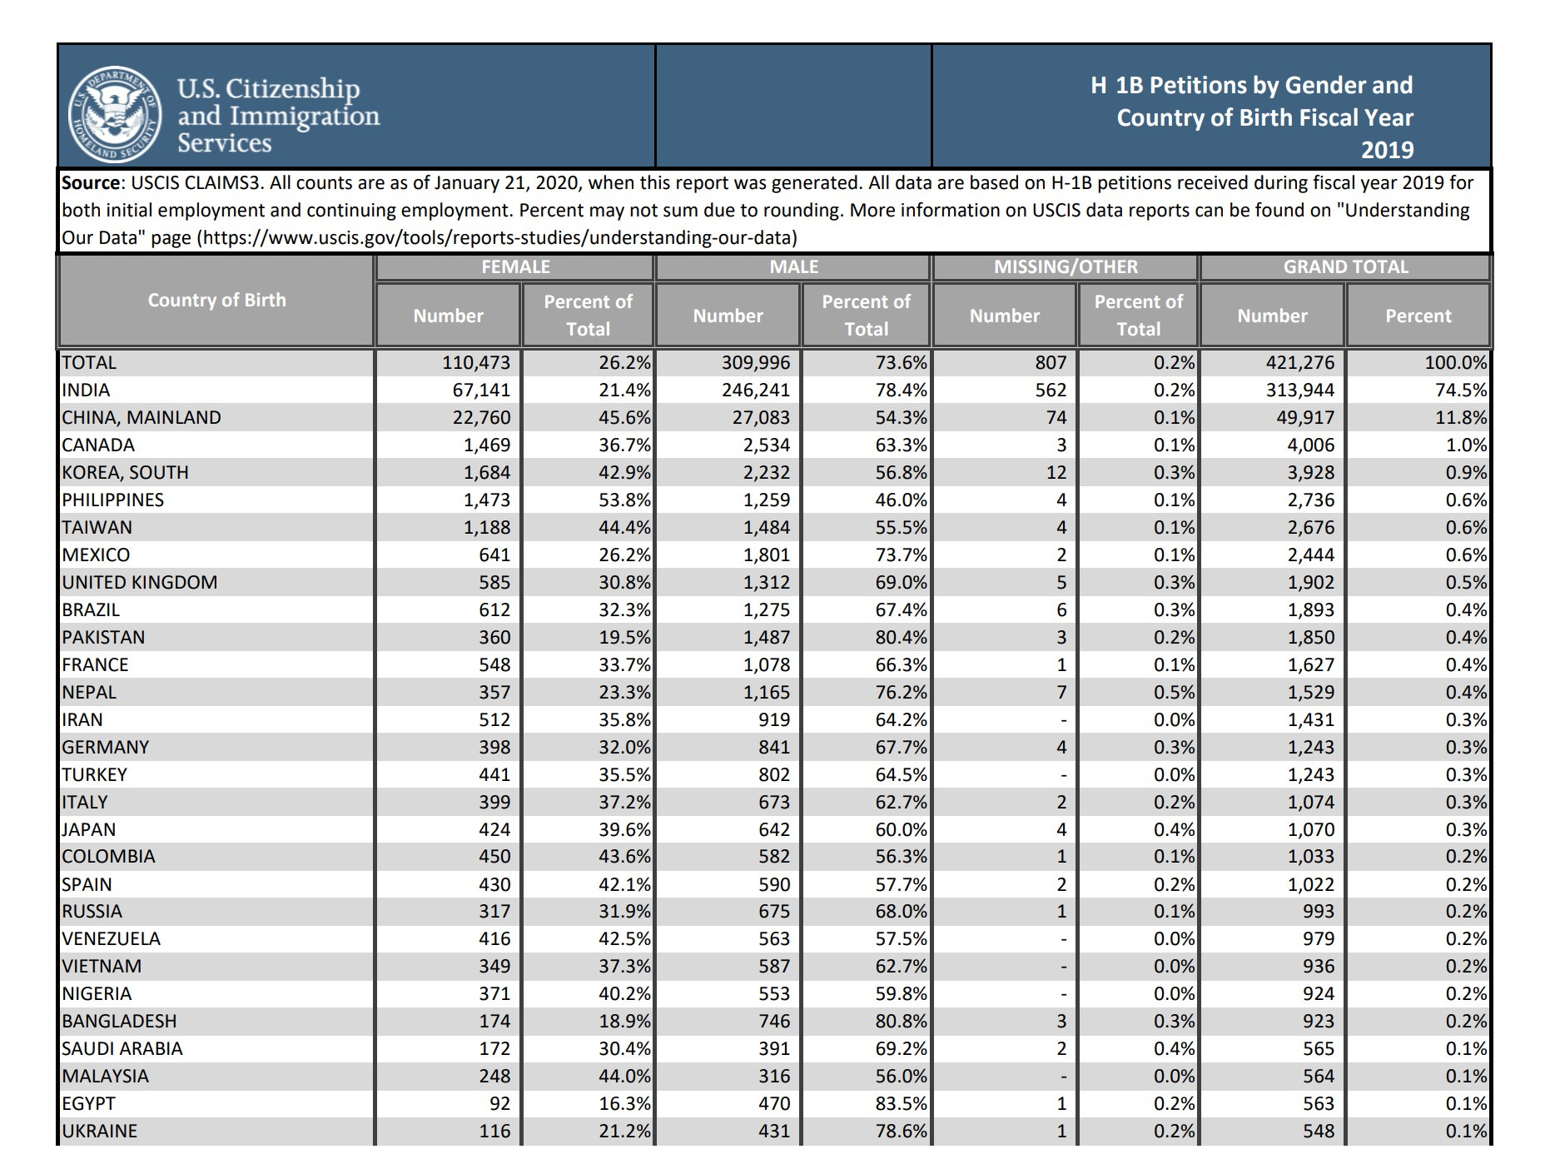Click the VIETNAM row label
The width and height of the screenshot is (1550, 1169).
coord(102,967)
